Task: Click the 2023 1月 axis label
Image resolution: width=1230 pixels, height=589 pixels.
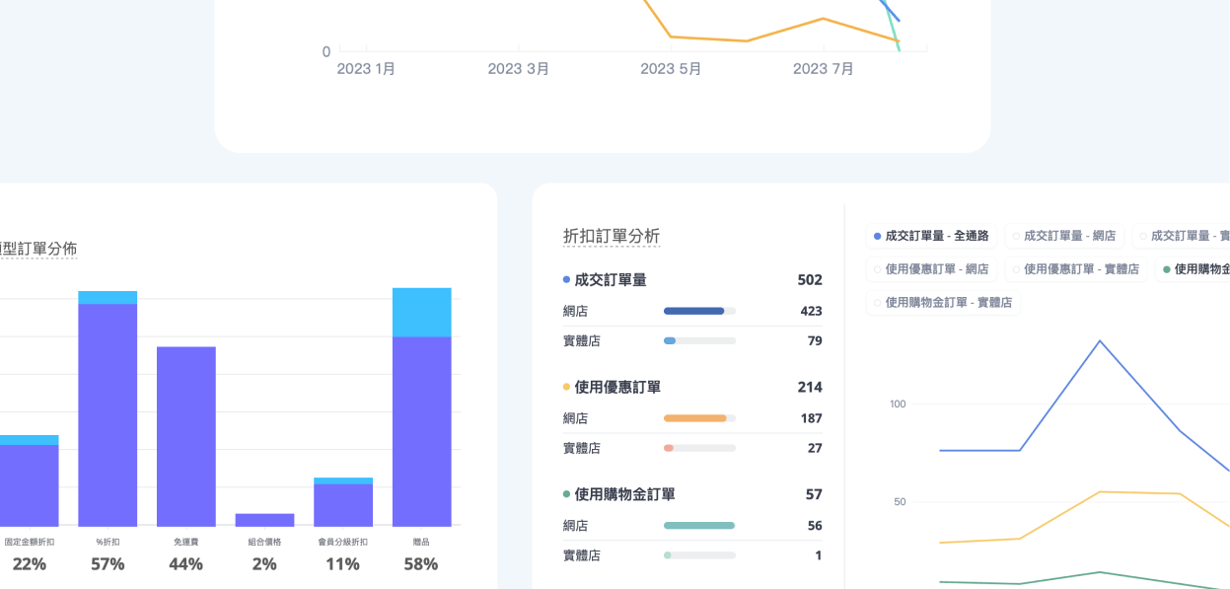Action: coord(366,69)
